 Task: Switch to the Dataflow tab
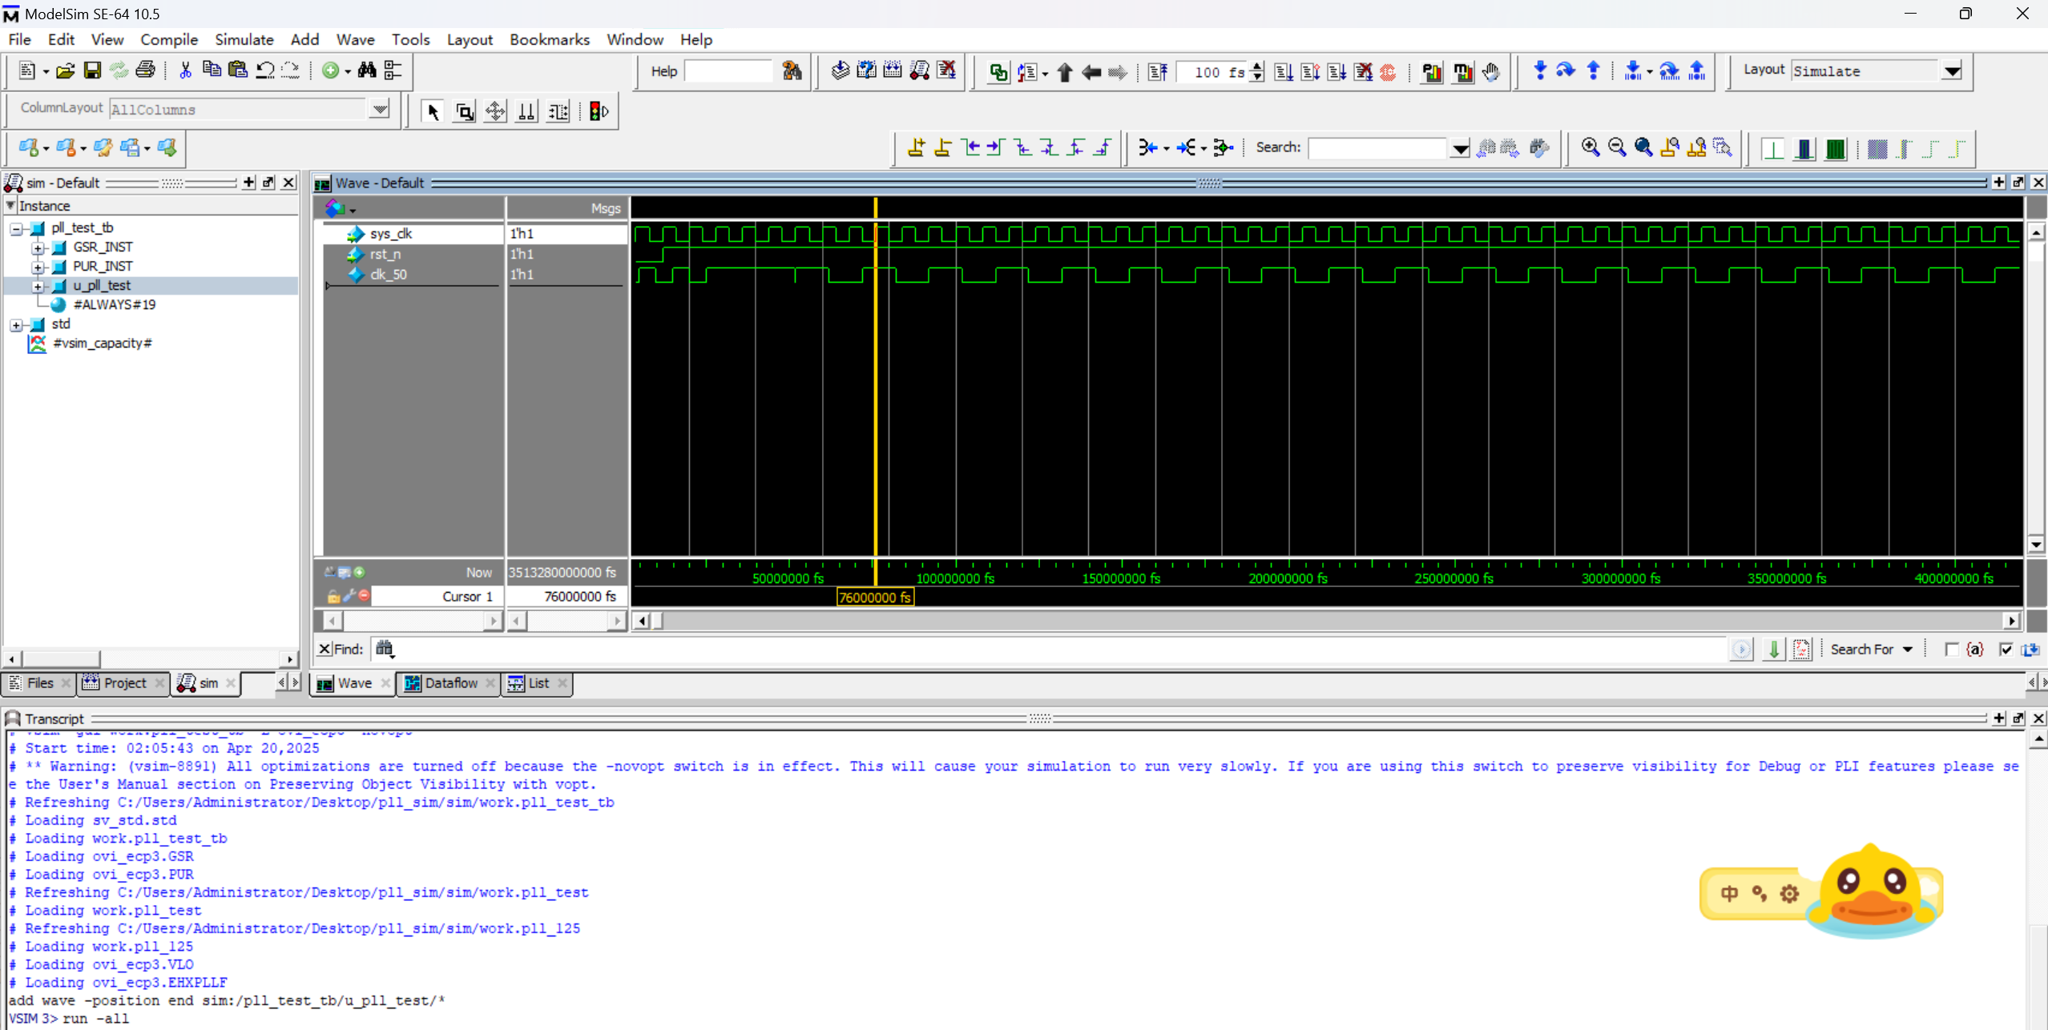click(x=450, y=683)
